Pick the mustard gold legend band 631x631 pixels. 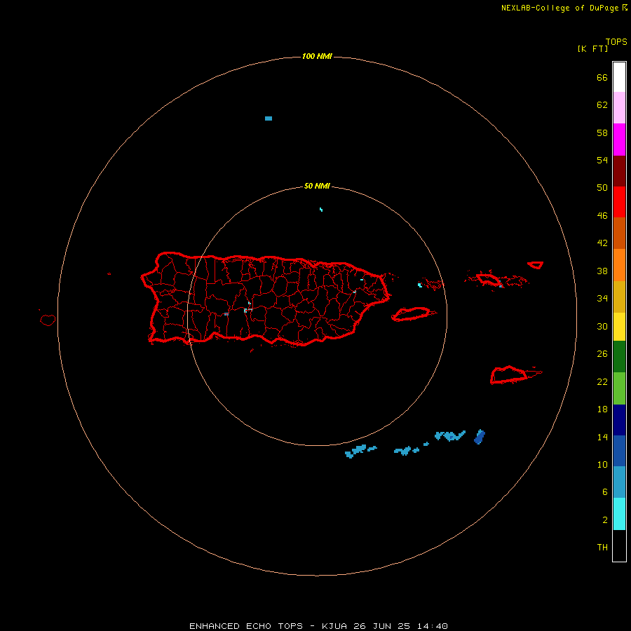tap(619, 297)
